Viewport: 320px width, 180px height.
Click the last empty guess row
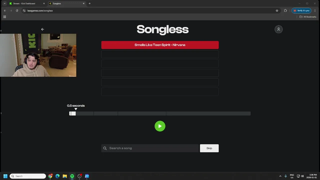(x=160, y=91)
